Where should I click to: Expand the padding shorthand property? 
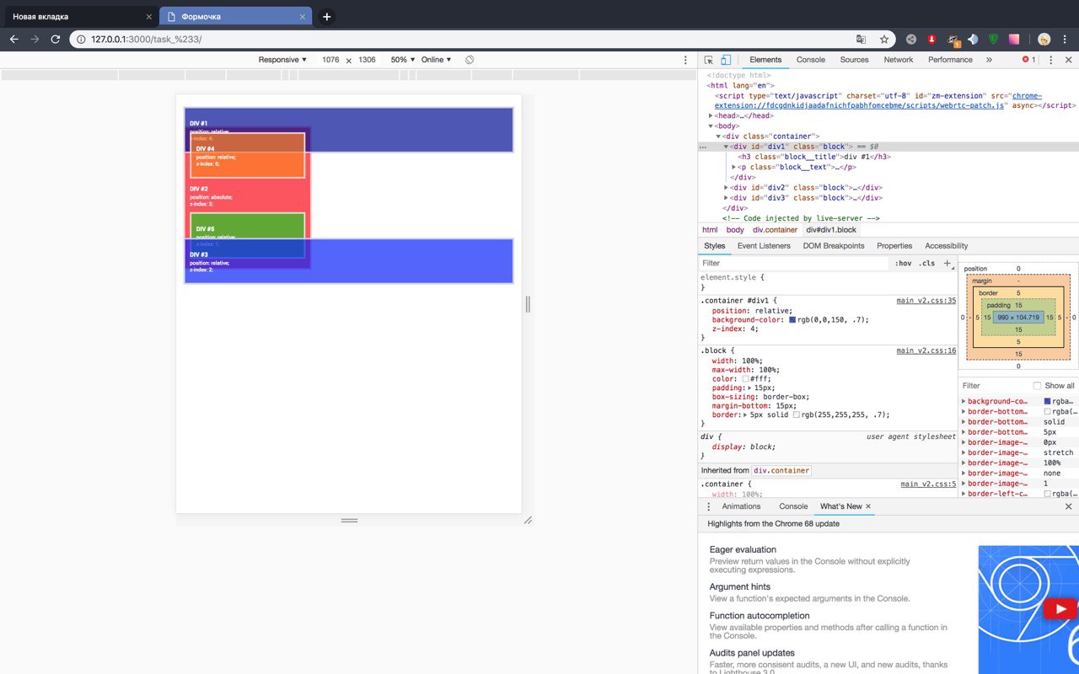point(750,388)
